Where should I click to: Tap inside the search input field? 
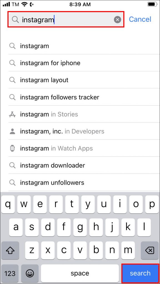pyautogui.click(x=64, y=19)
